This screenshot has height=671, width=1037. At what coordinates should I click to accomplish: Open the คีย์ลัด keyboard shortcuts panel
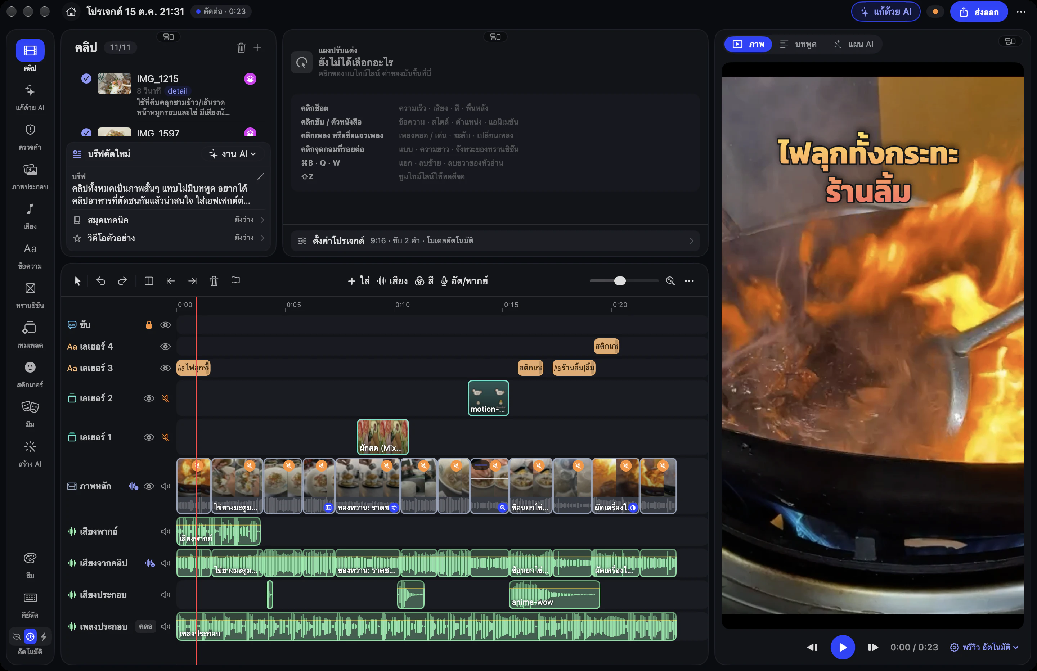[x=30, y=604]
